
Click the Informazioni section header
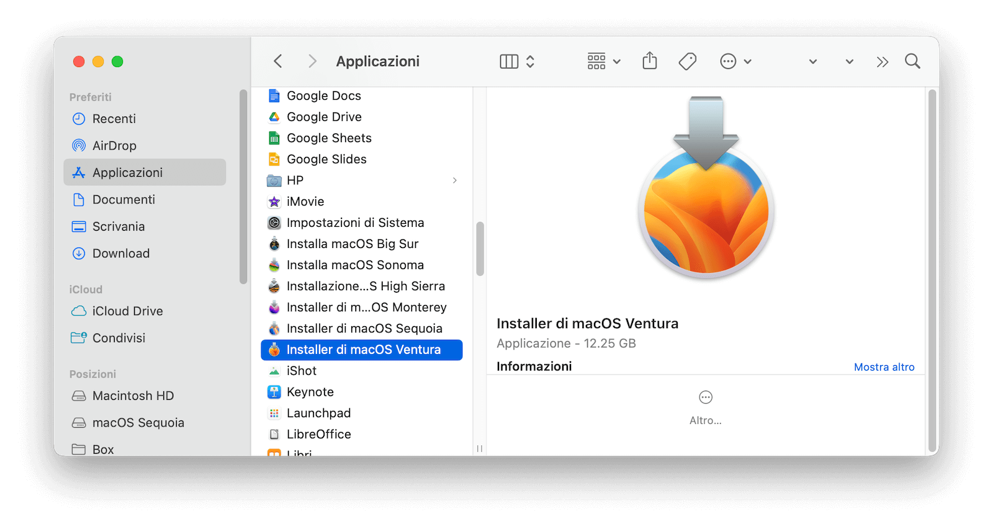(x=534, y=366)
